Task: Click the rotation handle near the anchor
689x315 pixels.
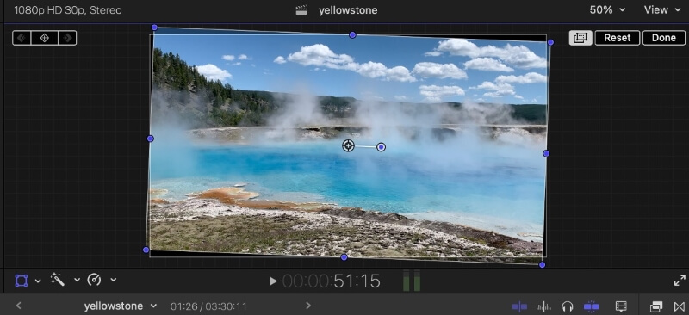Action: [x=382, y=146]
